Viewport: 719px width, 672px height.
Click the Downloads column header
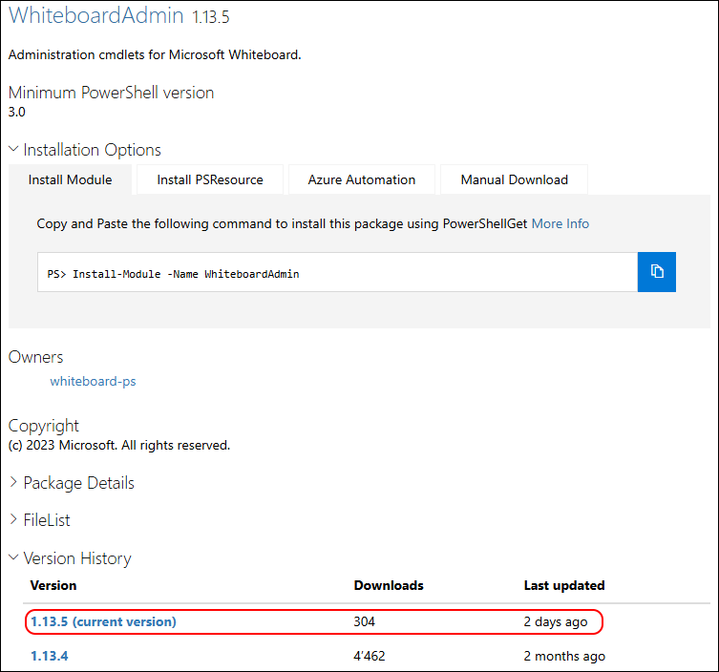pyautogui.click(x=389, y=585)
